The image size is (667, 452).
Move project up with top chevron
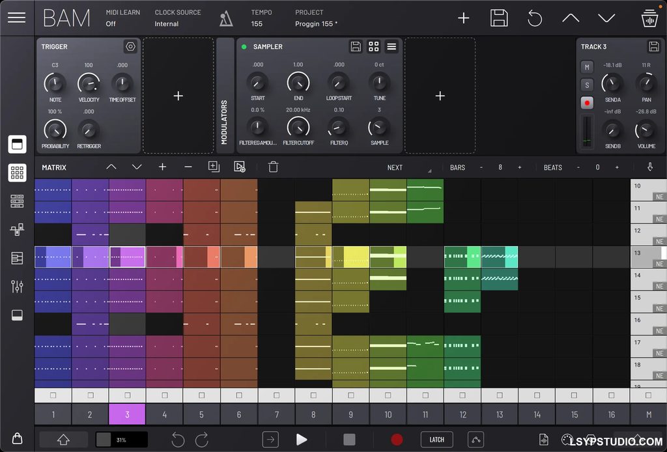tap(571, 18)
